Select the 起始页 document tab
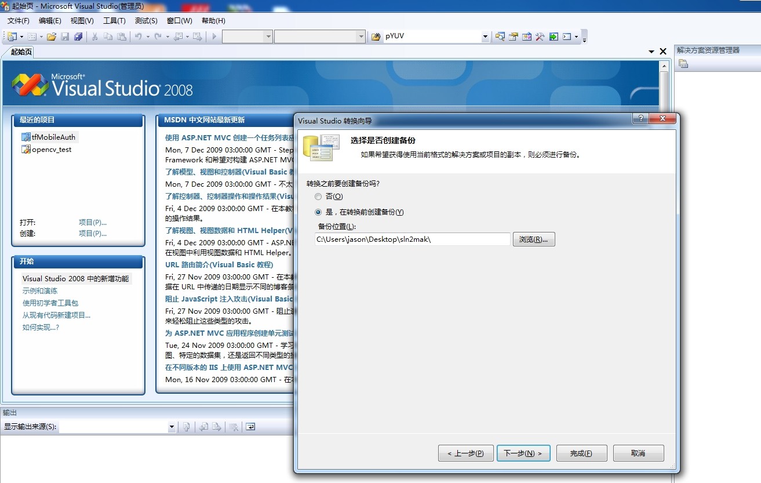This screenshot has width=761, height=483. 21,52
